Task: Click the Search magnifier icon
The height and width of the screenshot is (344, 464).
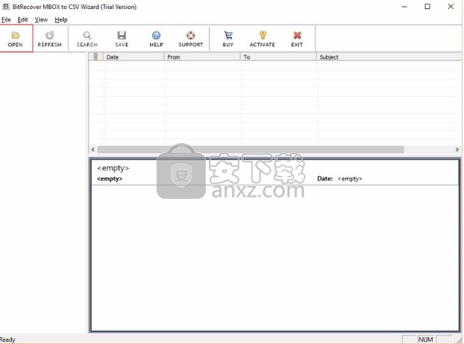Action: (87, 36)
